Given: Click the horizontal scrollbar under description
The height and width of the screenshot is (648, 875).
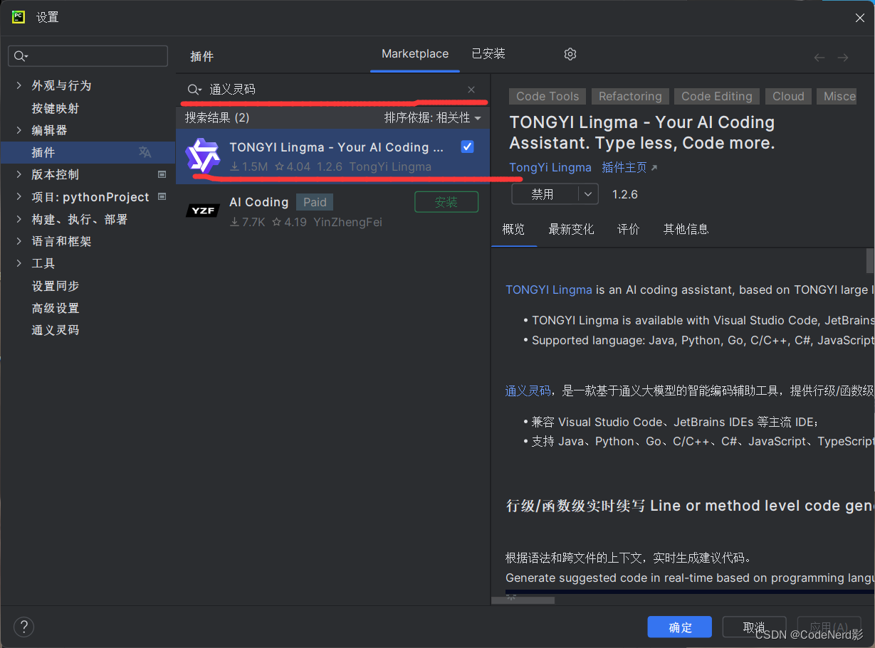Looking at the screenshot, I should tap(523, 600).
